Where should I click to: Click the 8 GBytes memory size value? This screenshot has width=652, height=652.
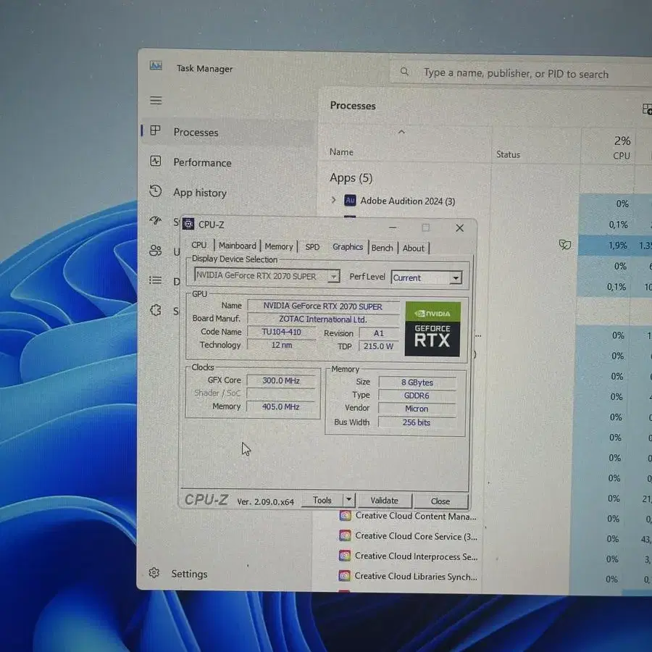[417, 382]
